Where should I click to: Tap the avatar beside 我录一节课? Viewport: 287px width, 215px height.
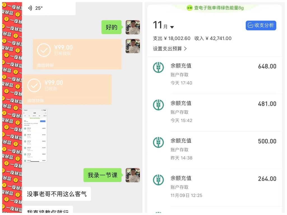coord(133,175)
